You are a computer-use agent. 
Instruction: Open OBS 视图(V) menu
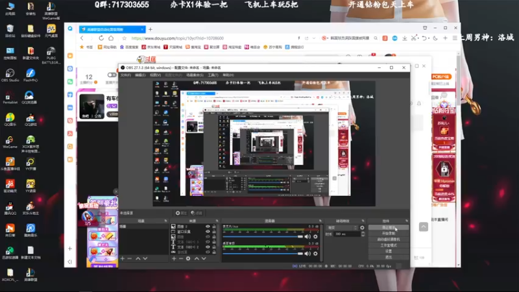tap(155, 75)
